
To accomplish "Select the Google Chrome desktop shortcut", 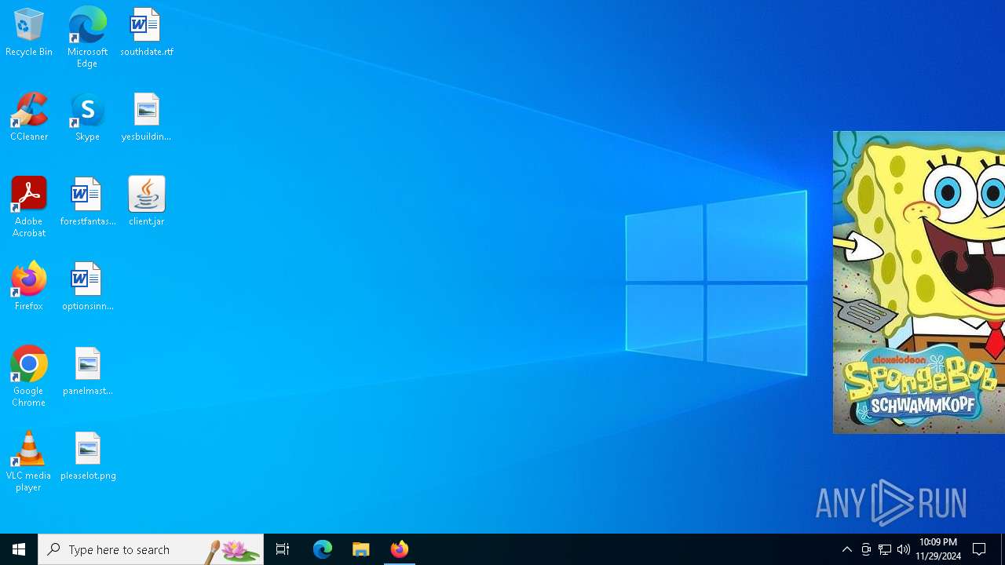I will coord(29,377).
